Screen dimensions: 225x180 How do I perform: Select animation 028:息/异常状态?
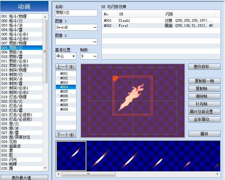click(x=22, y=137)
